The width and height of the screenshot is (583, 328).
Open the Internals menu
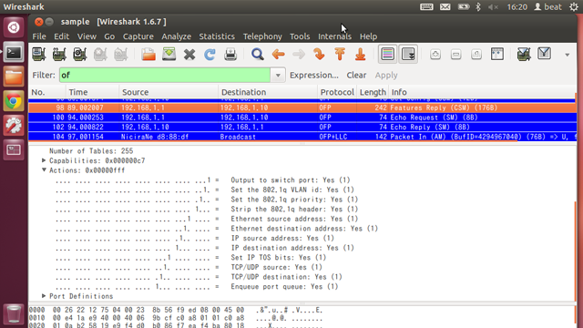pos(334,36)
